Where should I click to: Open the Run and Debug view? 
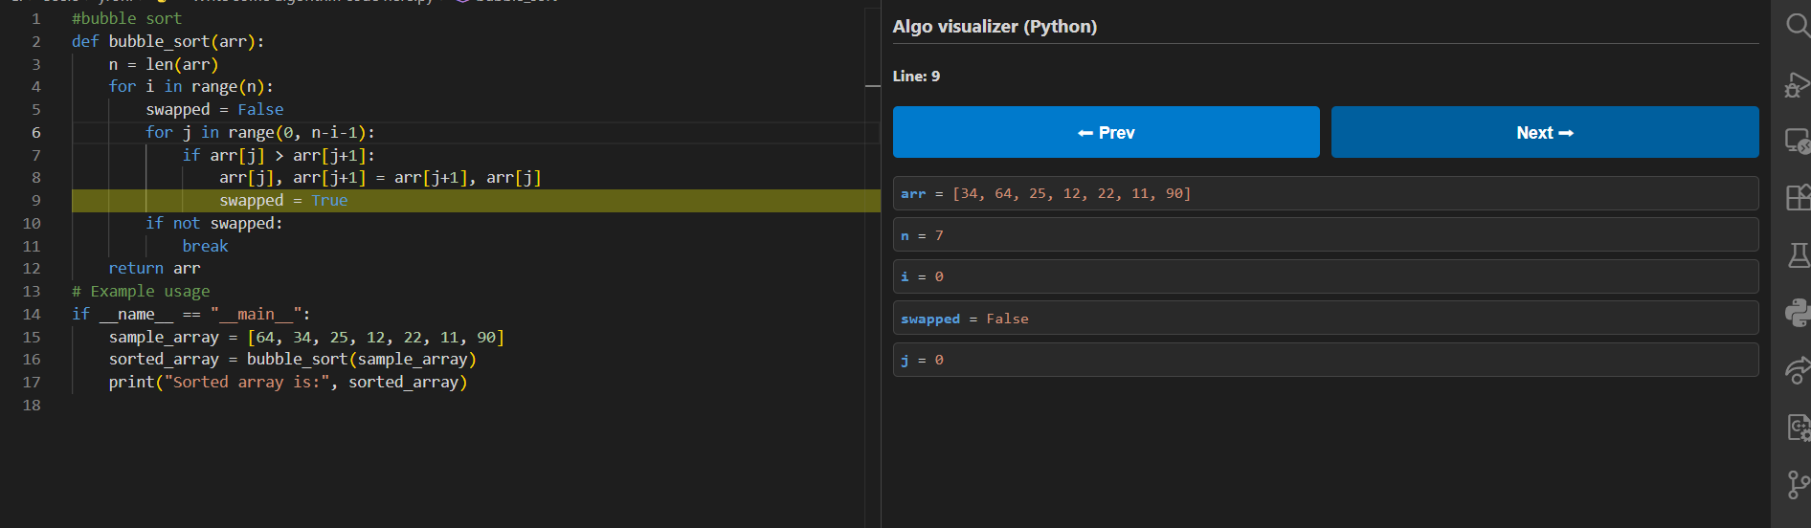1798,84
